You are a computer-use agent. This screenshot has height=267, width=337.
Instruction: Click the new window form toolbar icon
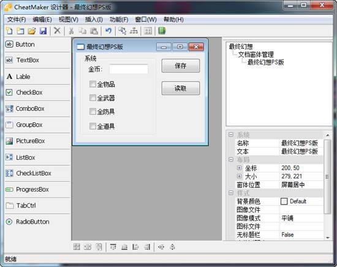pyautogui.click(x=20, y=31)
